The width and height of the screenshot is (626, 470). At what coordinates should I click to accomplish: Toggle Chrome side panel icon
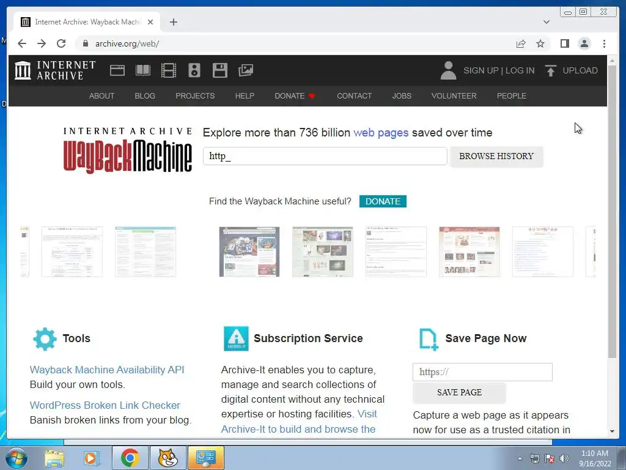pos(564,43)
